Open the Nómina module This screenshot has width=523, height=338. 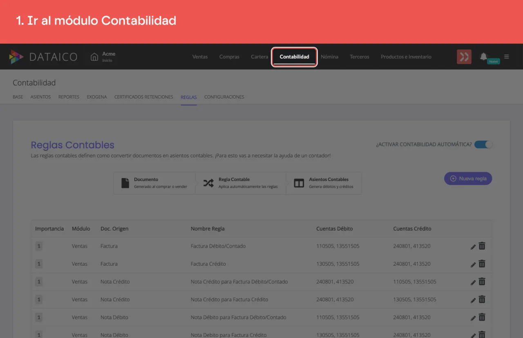(329, 57)
